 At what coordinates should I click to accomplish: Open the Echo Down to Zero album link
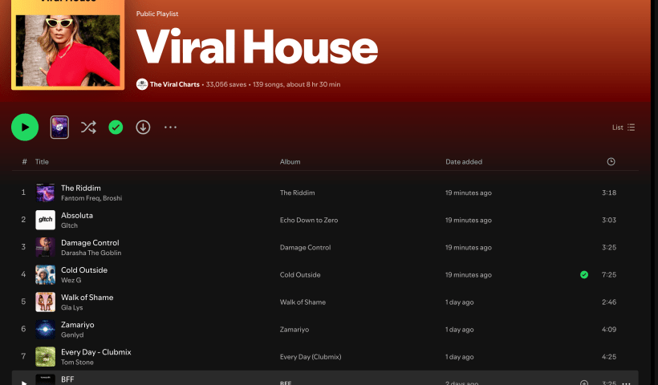tap(309, 220)
